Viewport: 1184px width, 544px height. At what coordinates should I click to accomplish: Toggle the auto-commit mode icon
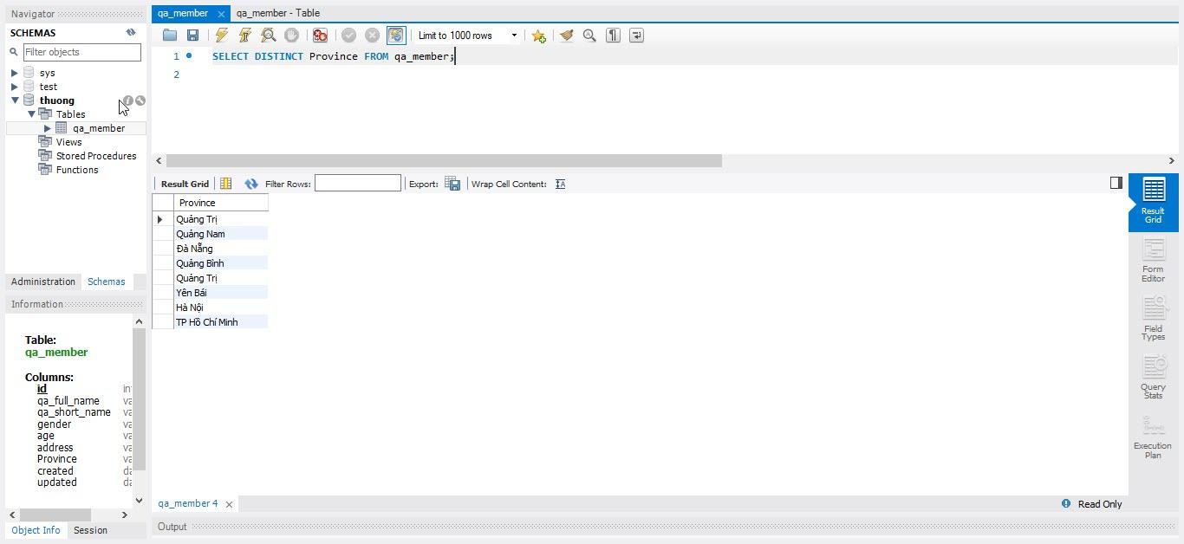pos(395,36)
